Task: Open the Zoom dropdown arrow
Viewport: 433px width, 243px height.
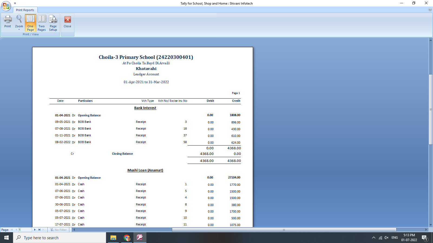Action: [19, 30]
